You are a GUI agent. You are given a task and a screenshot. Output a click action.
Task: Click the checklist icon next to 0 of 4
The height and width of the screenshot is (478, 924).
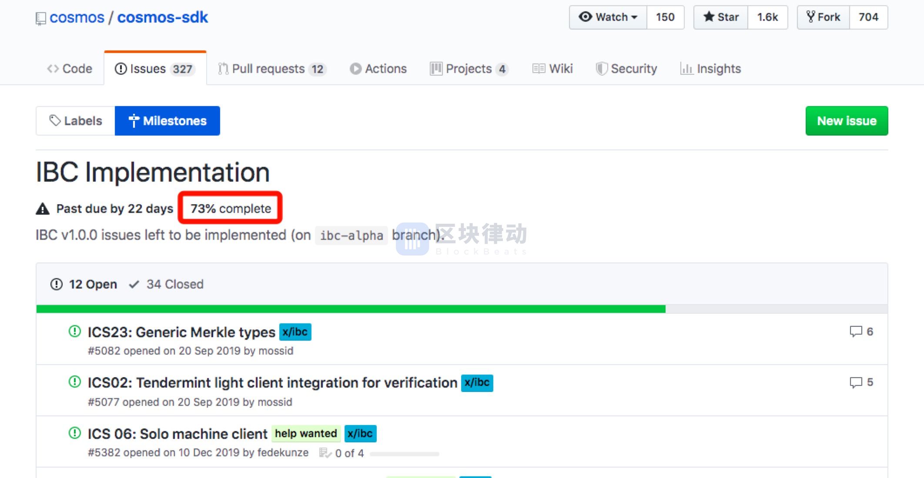click(x=325, y=453)
